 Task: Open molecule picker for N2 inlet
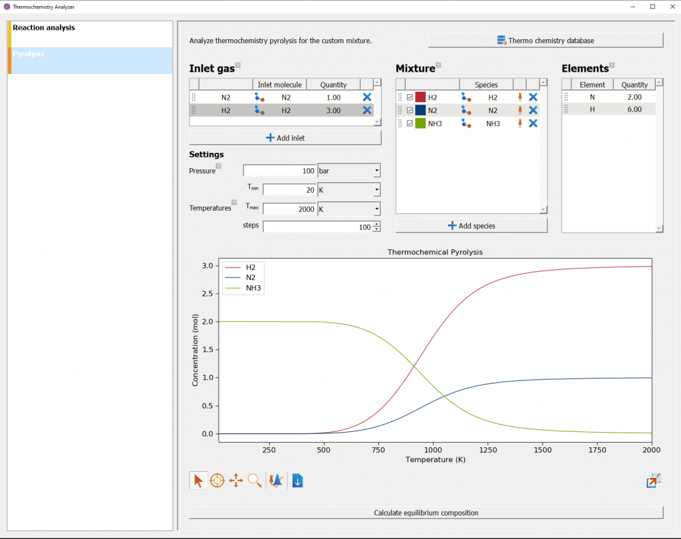(260, 98)
